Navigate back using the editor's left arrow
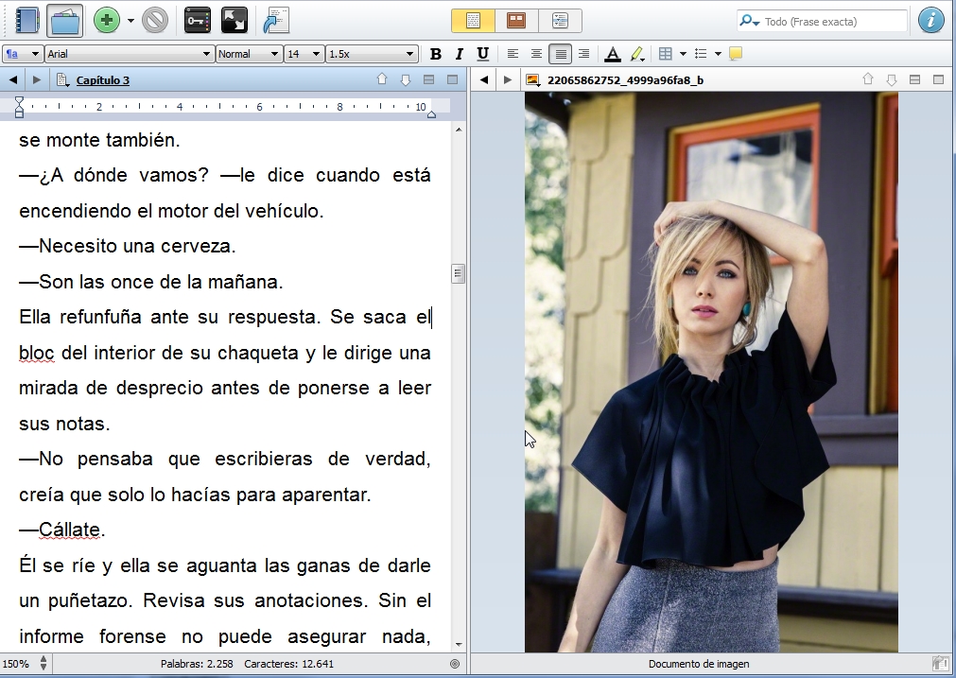The width and height of the screenshot is (956, 678). tap(12, 79)
